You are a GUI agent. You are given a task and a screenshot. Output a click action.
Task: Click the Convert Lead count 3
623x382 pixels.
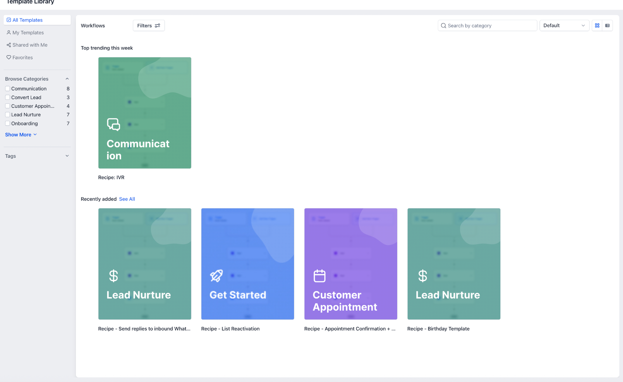[68, 97]
